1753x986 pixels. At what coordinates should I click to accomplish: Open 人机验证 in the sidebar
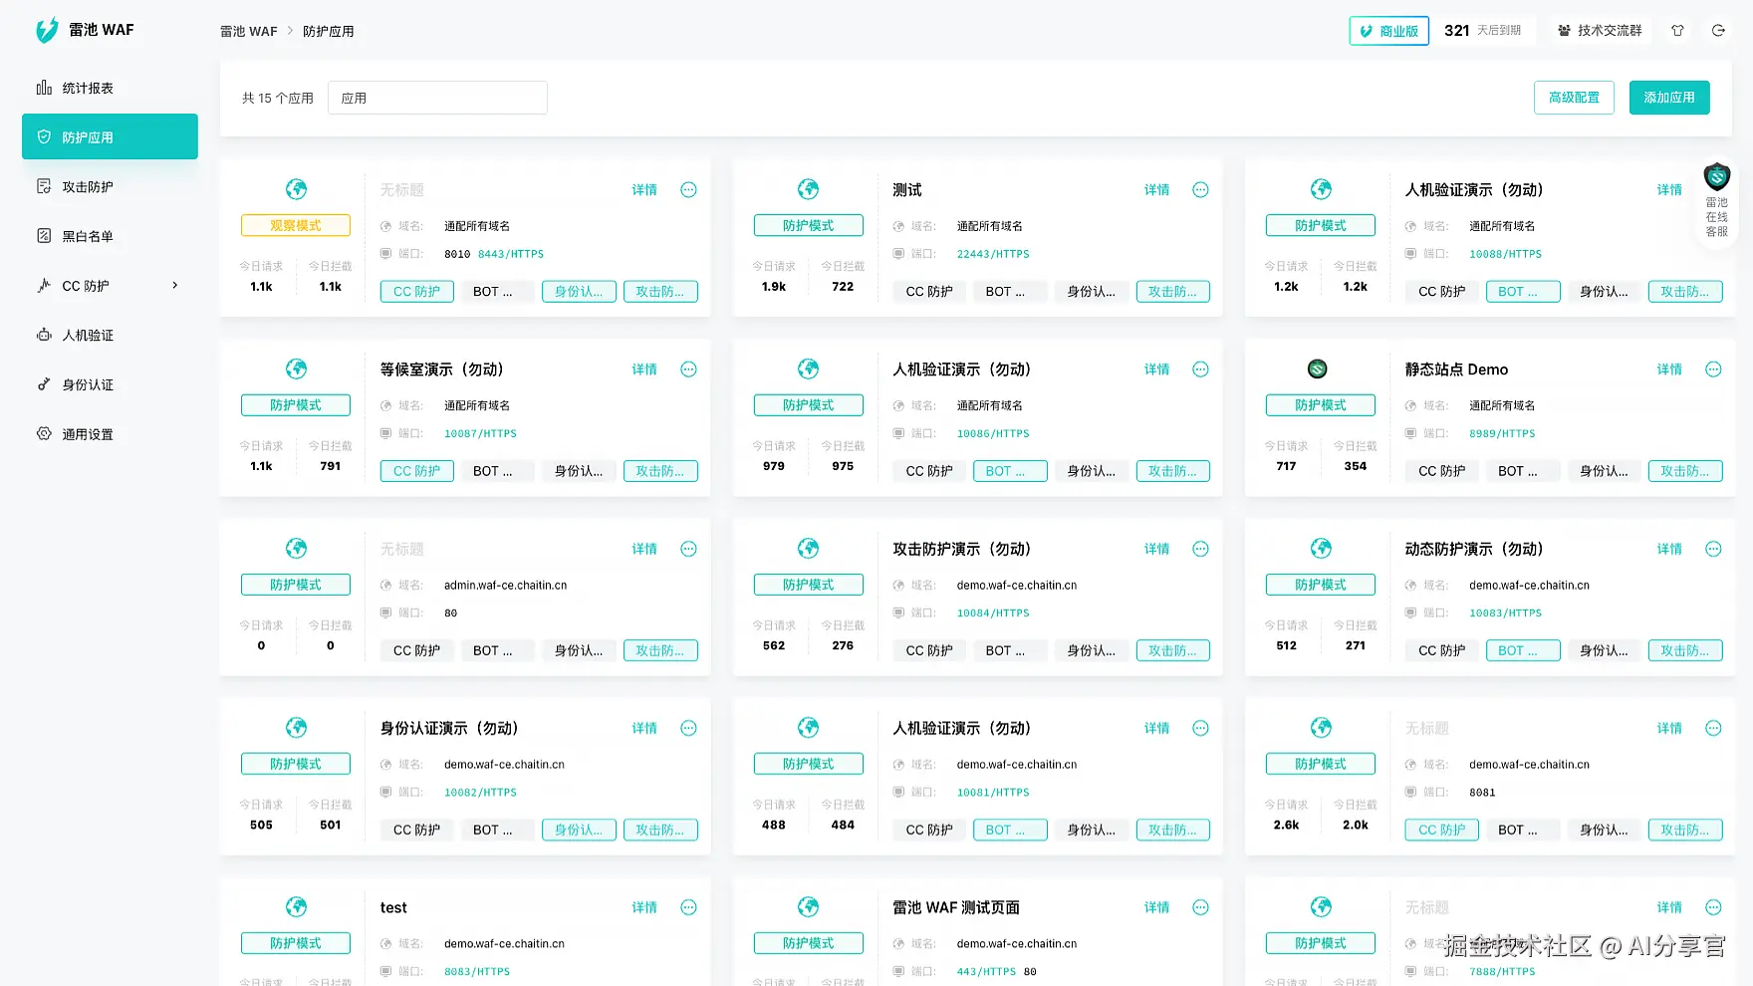[x=110, y=335]
